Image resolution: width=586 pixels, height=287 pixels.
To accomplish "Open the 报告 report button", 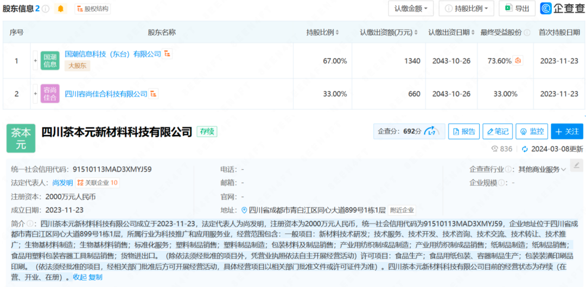I will pyautogui.click(x=464, y=131).
